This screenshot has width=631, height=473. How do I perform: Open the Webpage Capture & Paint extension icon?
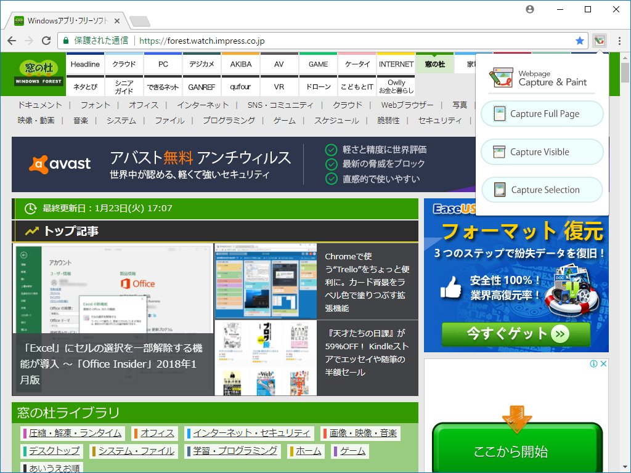pos(600,39)
